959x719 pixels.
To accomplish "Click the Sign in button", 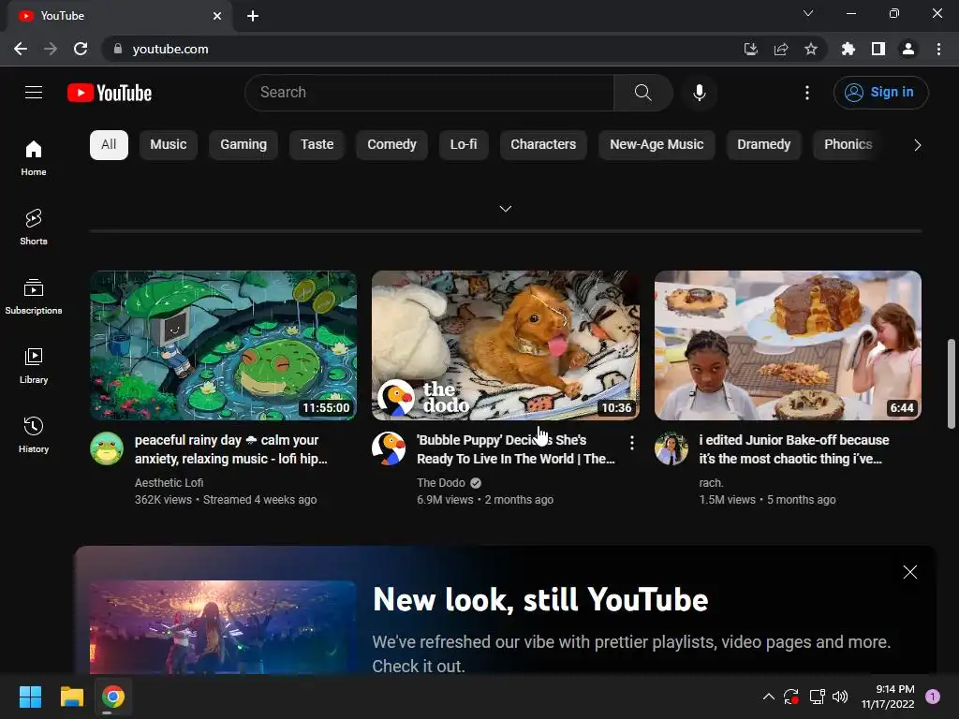I will pos(880,93).
